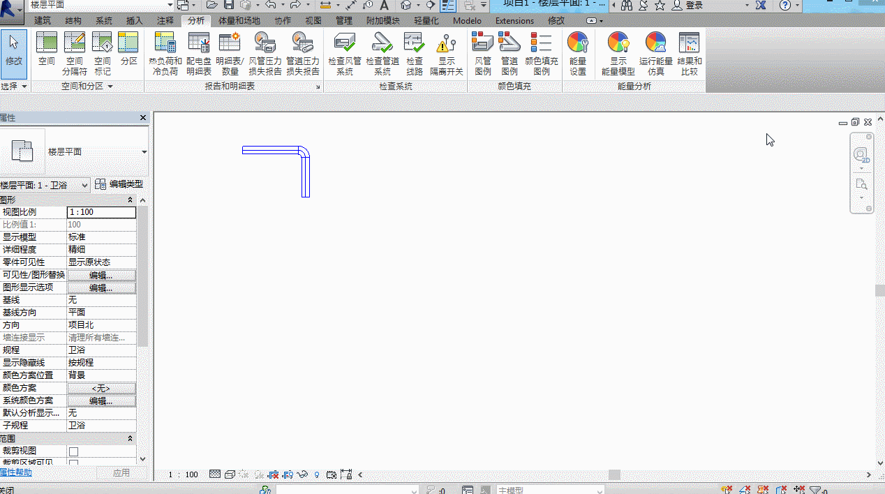Select the 空间分隔符 tool
This screenshot has width=885, height=494.
(75, 53)
